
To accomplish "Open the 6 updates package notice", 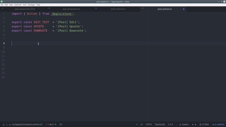I will click(218, 125).
